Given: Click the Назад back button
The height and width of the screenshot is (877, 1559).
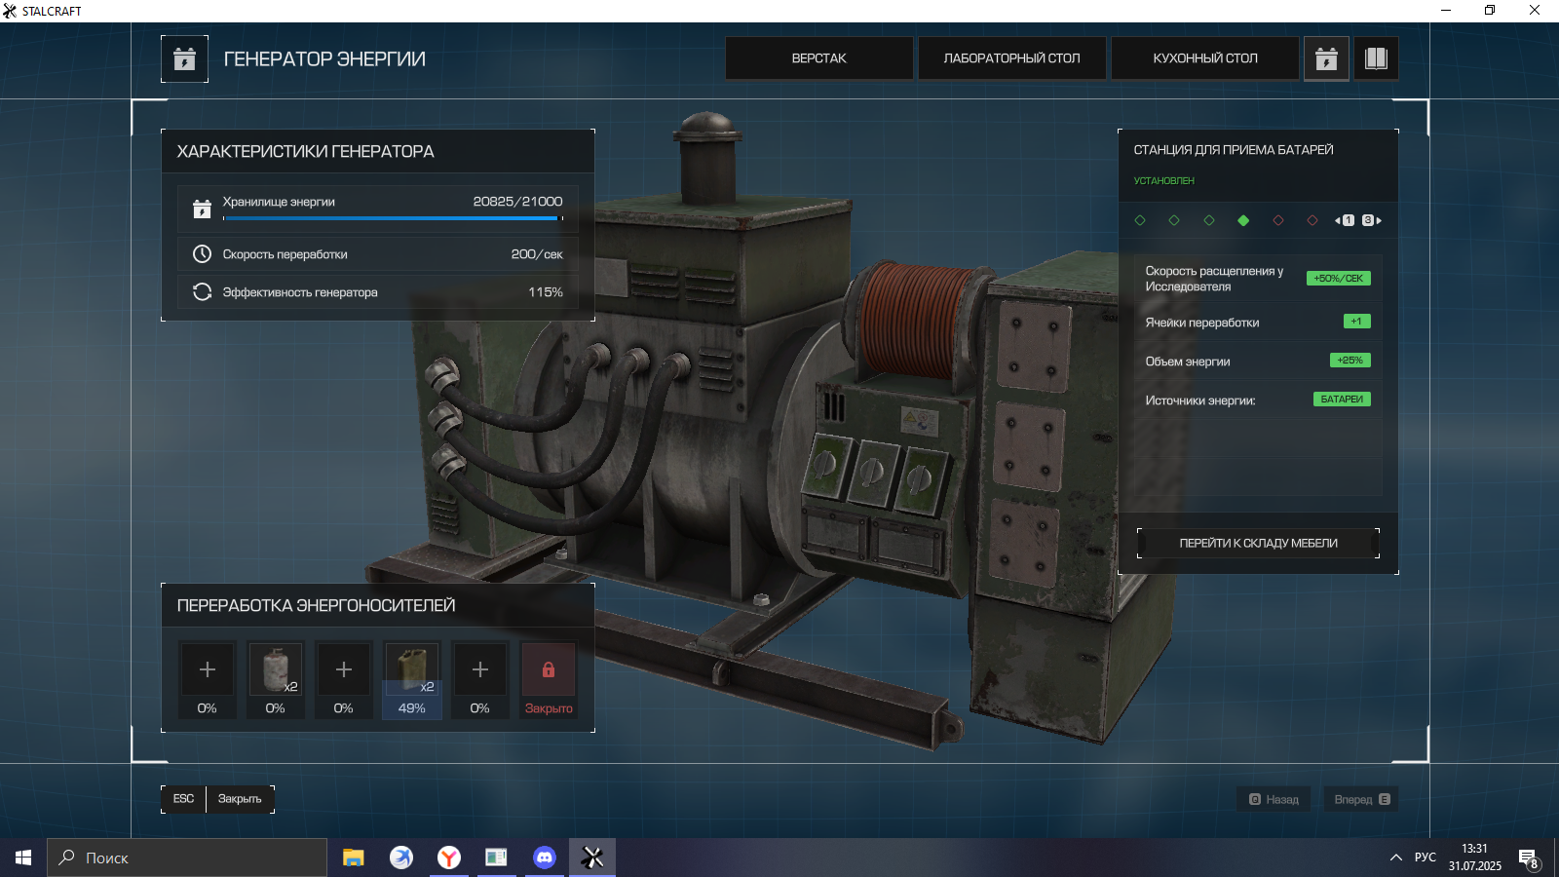Looking at the screenshot, I should [x=1274, y=799].
